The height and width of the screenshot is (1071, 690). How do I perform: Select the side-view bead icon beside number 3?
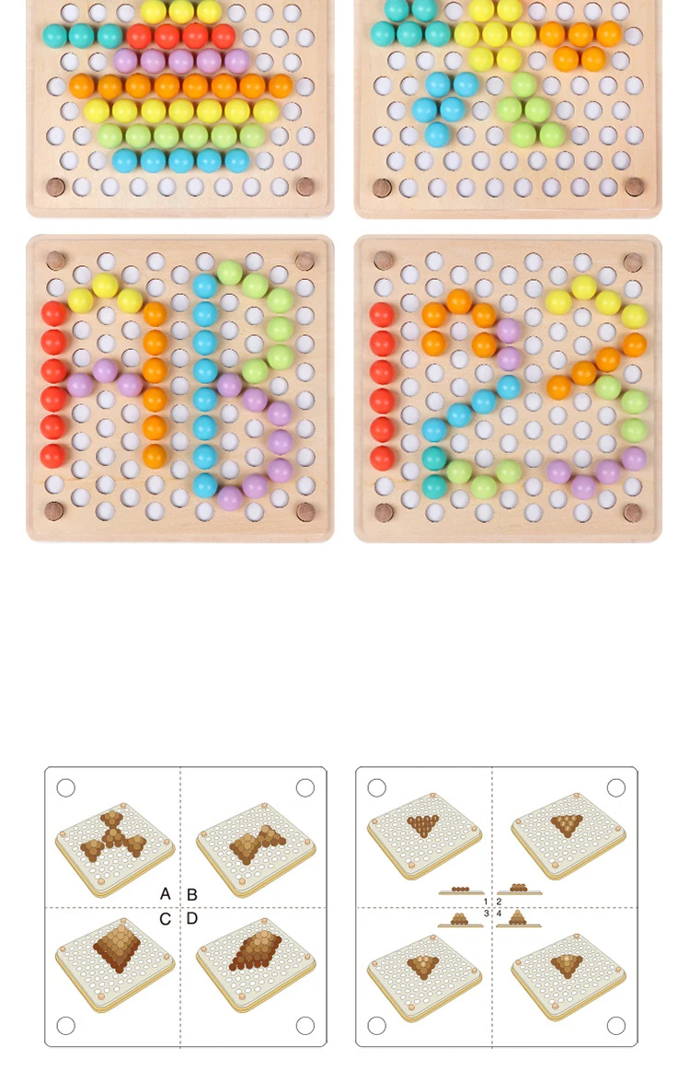tap(461, 920)
